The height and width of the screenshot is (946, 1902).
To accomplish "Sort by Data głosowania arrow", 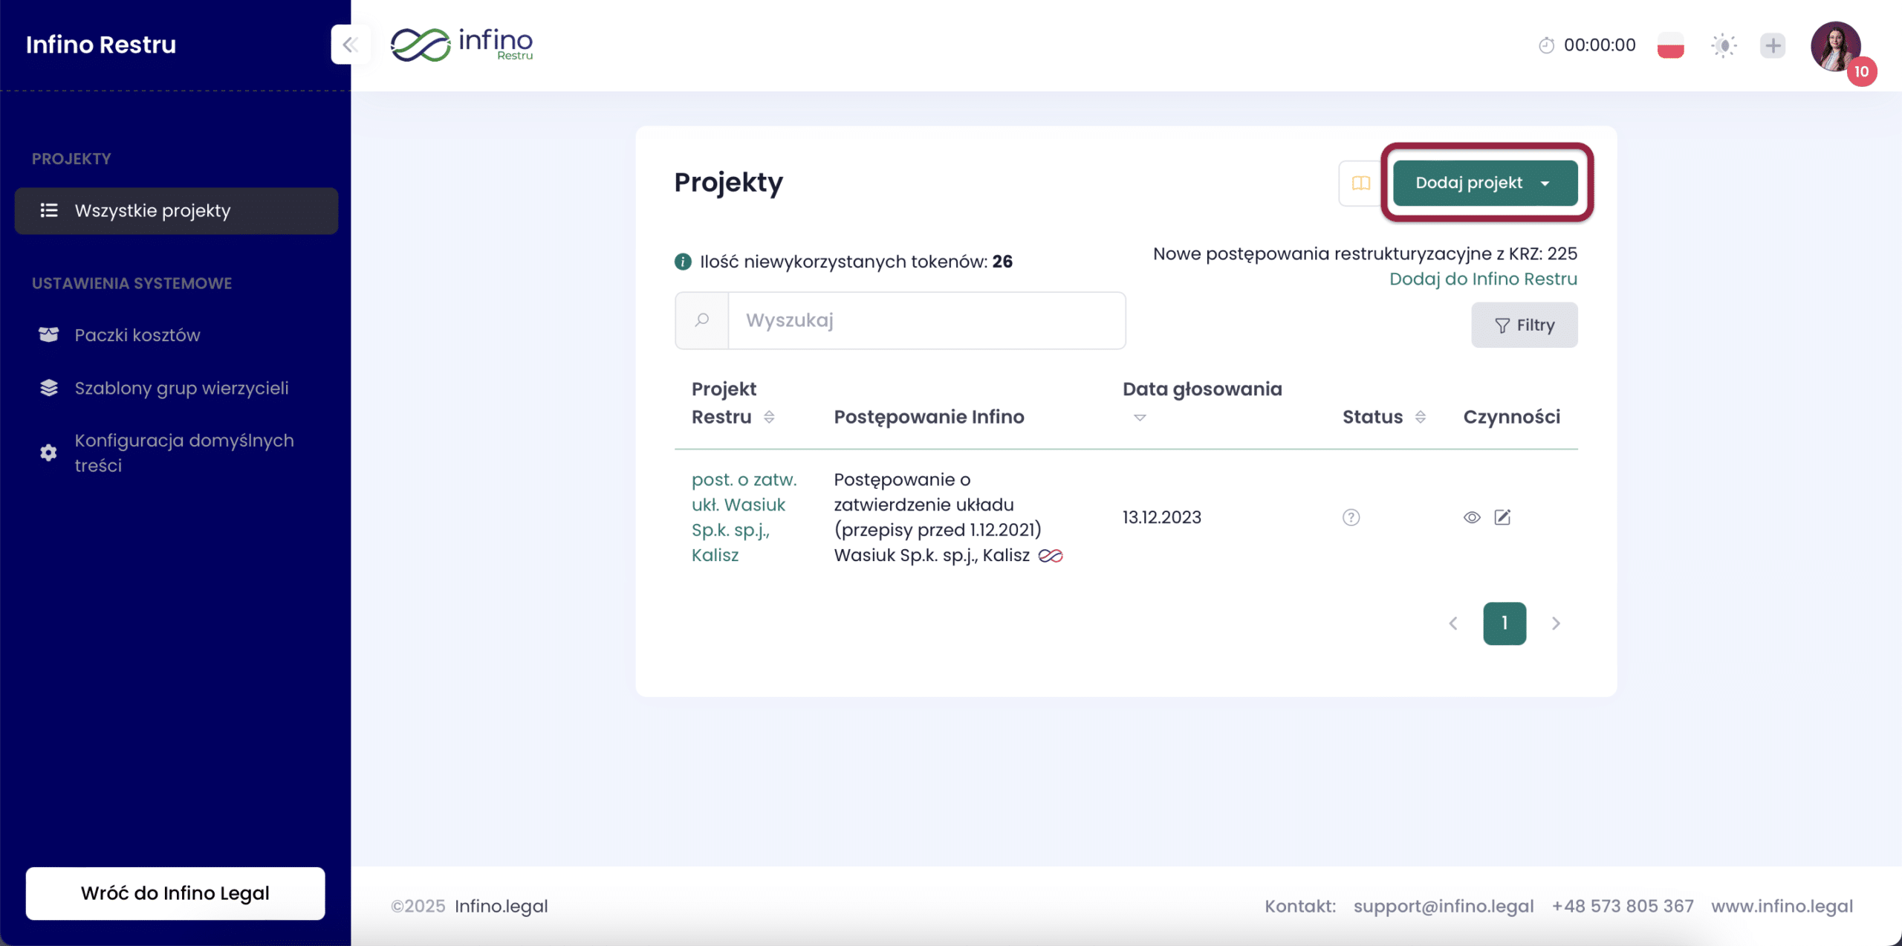I will 1140,418.
